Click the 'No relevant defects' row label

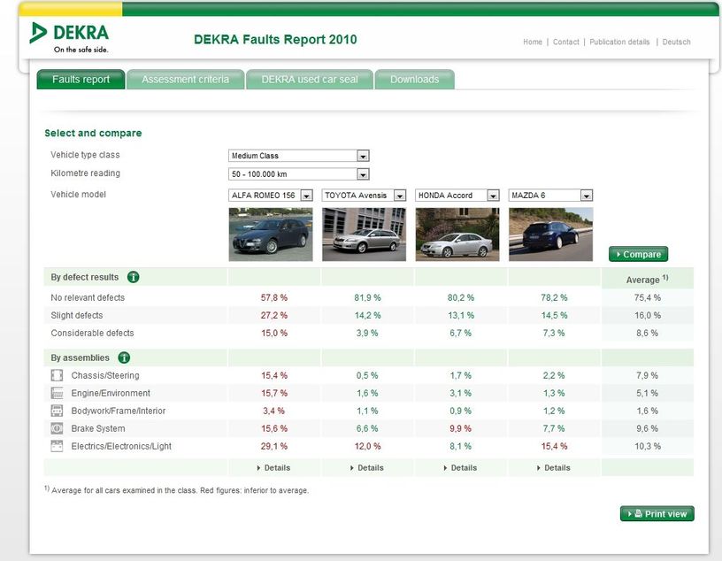pos(88,297)
